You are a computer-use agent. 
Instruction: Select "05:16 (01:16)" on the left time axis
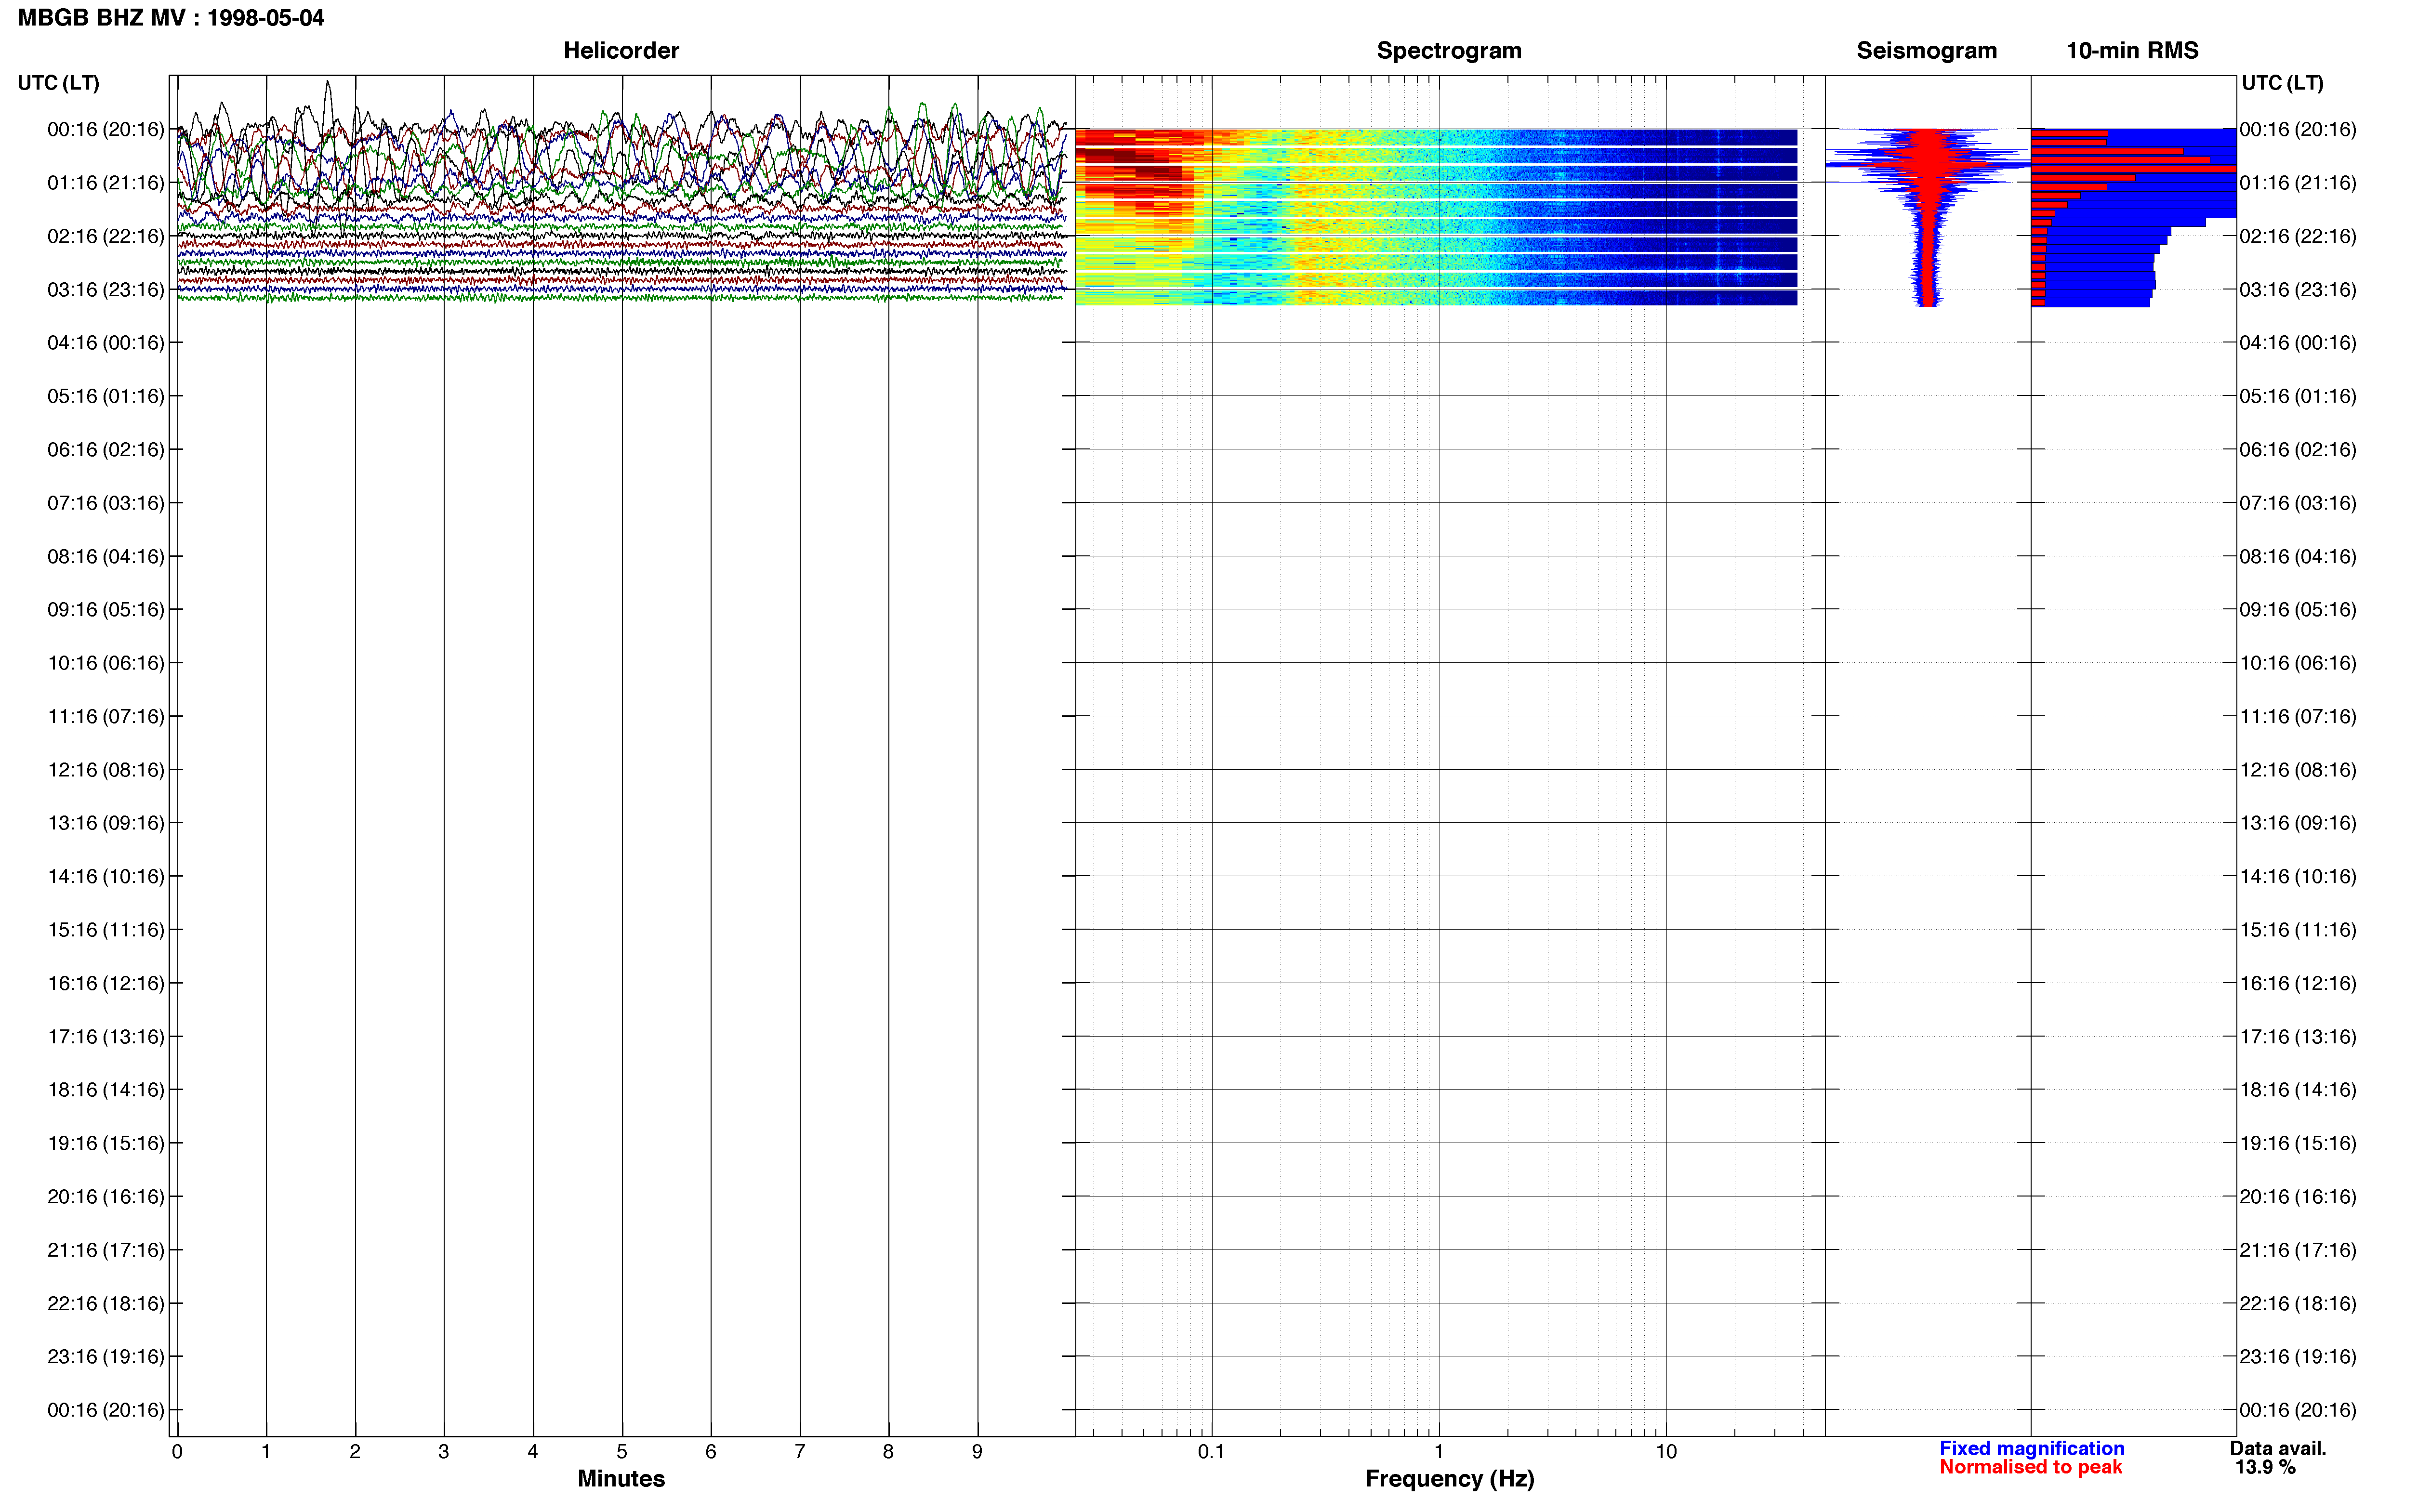106,396
